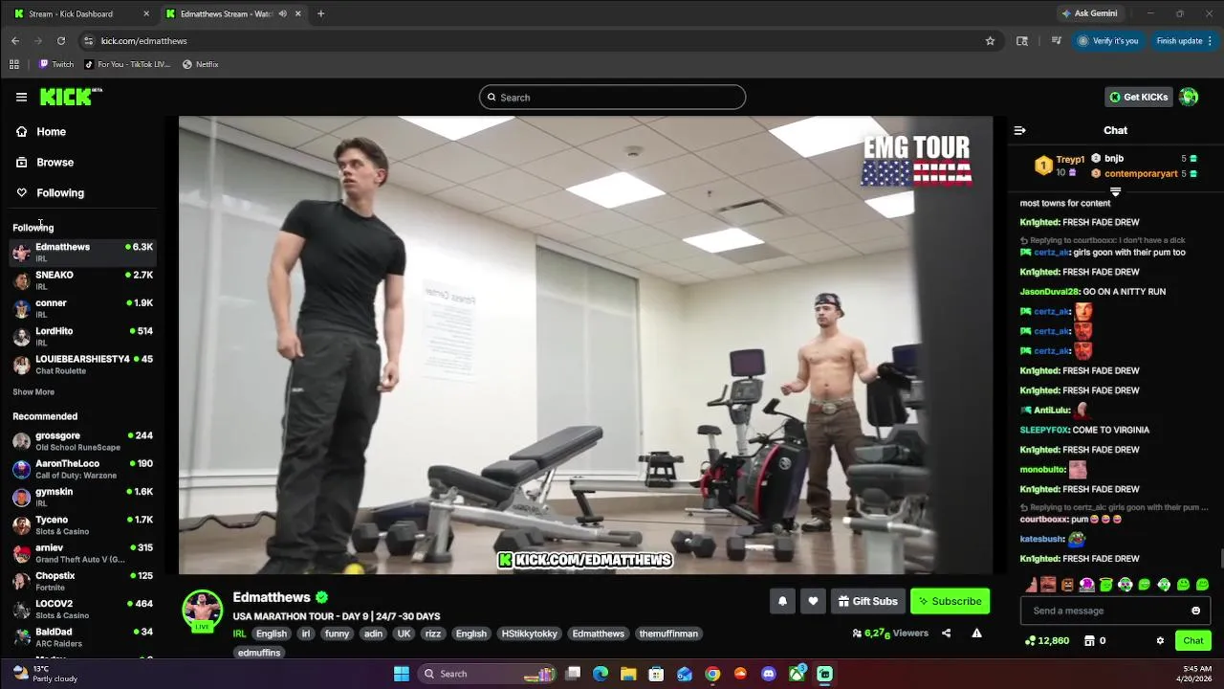Reload the page
The image size is (1224, 689).
pos(61,41)
